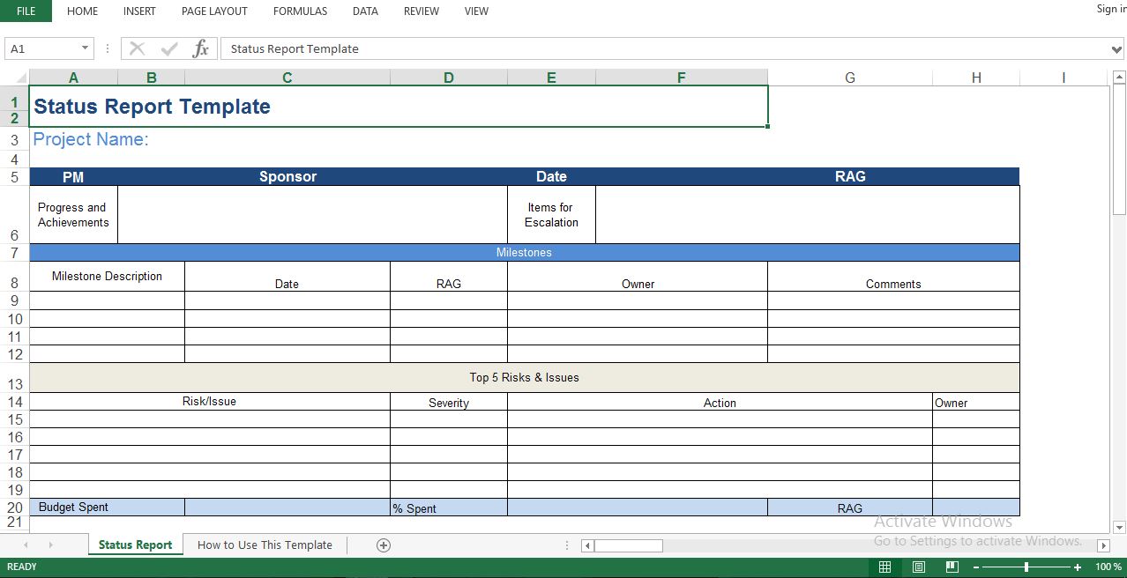Open the Insert Function dialog

click(x=200, y=48)
